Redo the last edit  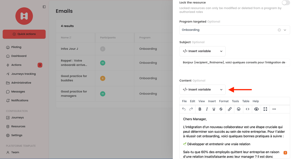tap(191, 109)
